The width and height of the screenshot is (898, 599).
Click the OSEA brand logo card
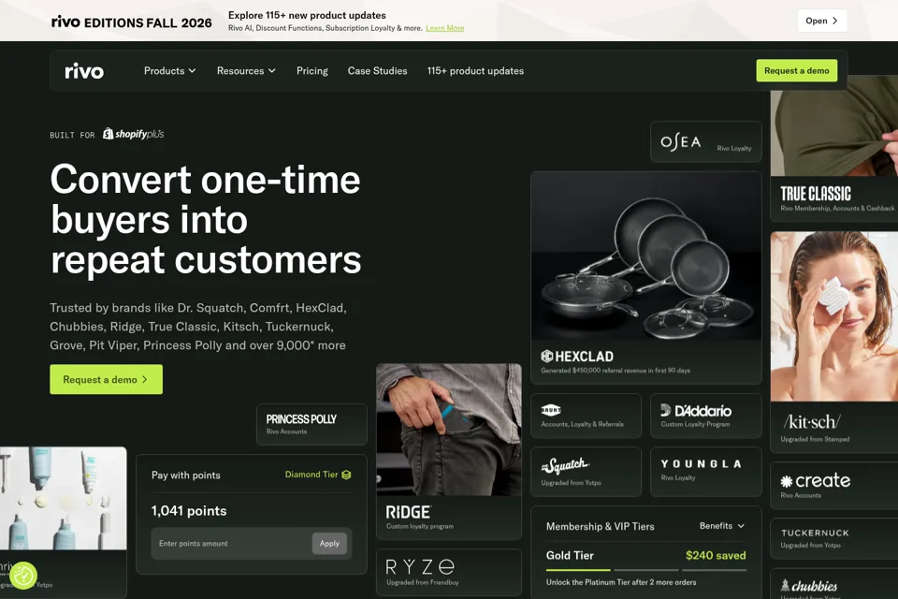(x=705, y=141)
